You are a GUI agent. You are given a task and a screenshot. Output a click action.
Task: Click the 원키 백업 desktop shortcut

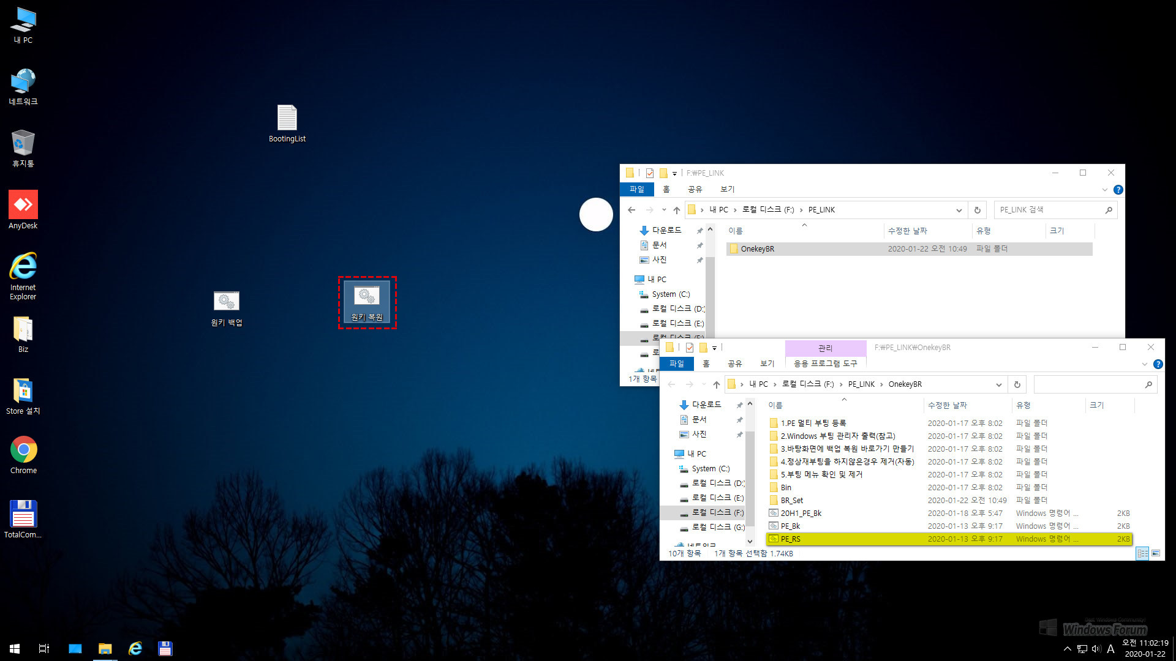click(x=226, y=301)
